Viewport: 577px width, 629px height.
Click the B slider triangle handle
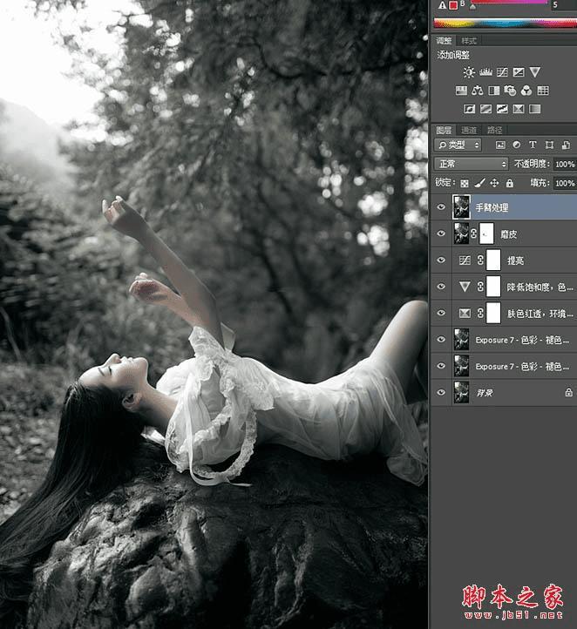pos(472,7)
